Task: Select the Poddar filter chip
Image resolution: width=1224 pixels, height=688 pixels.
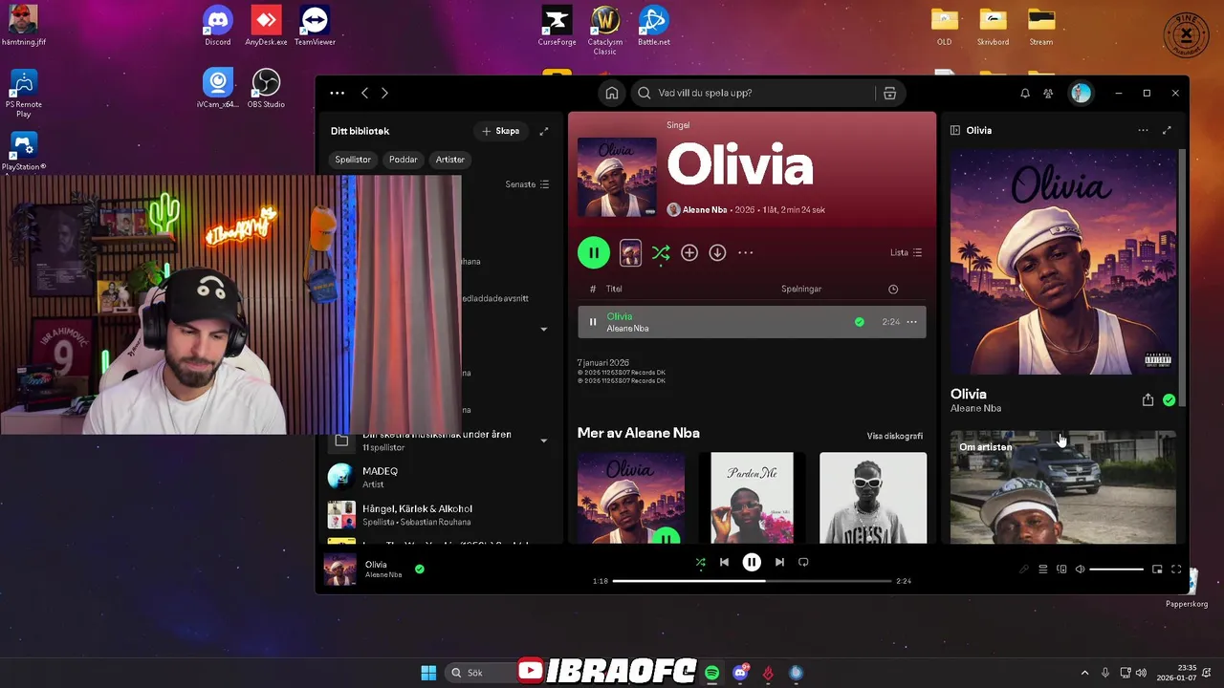Action: point(404,160)
